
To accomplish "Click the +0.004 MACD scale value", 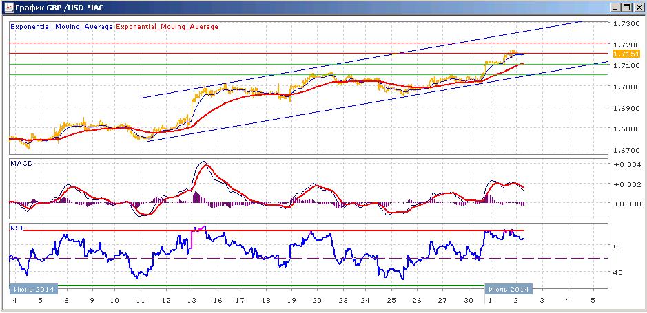I will point(626,165).
